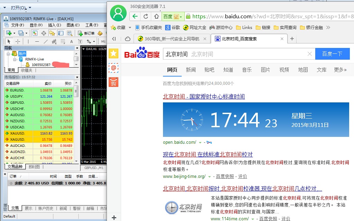Go to home page in 360 browser
354x221 pixels.
click(156, 16)
